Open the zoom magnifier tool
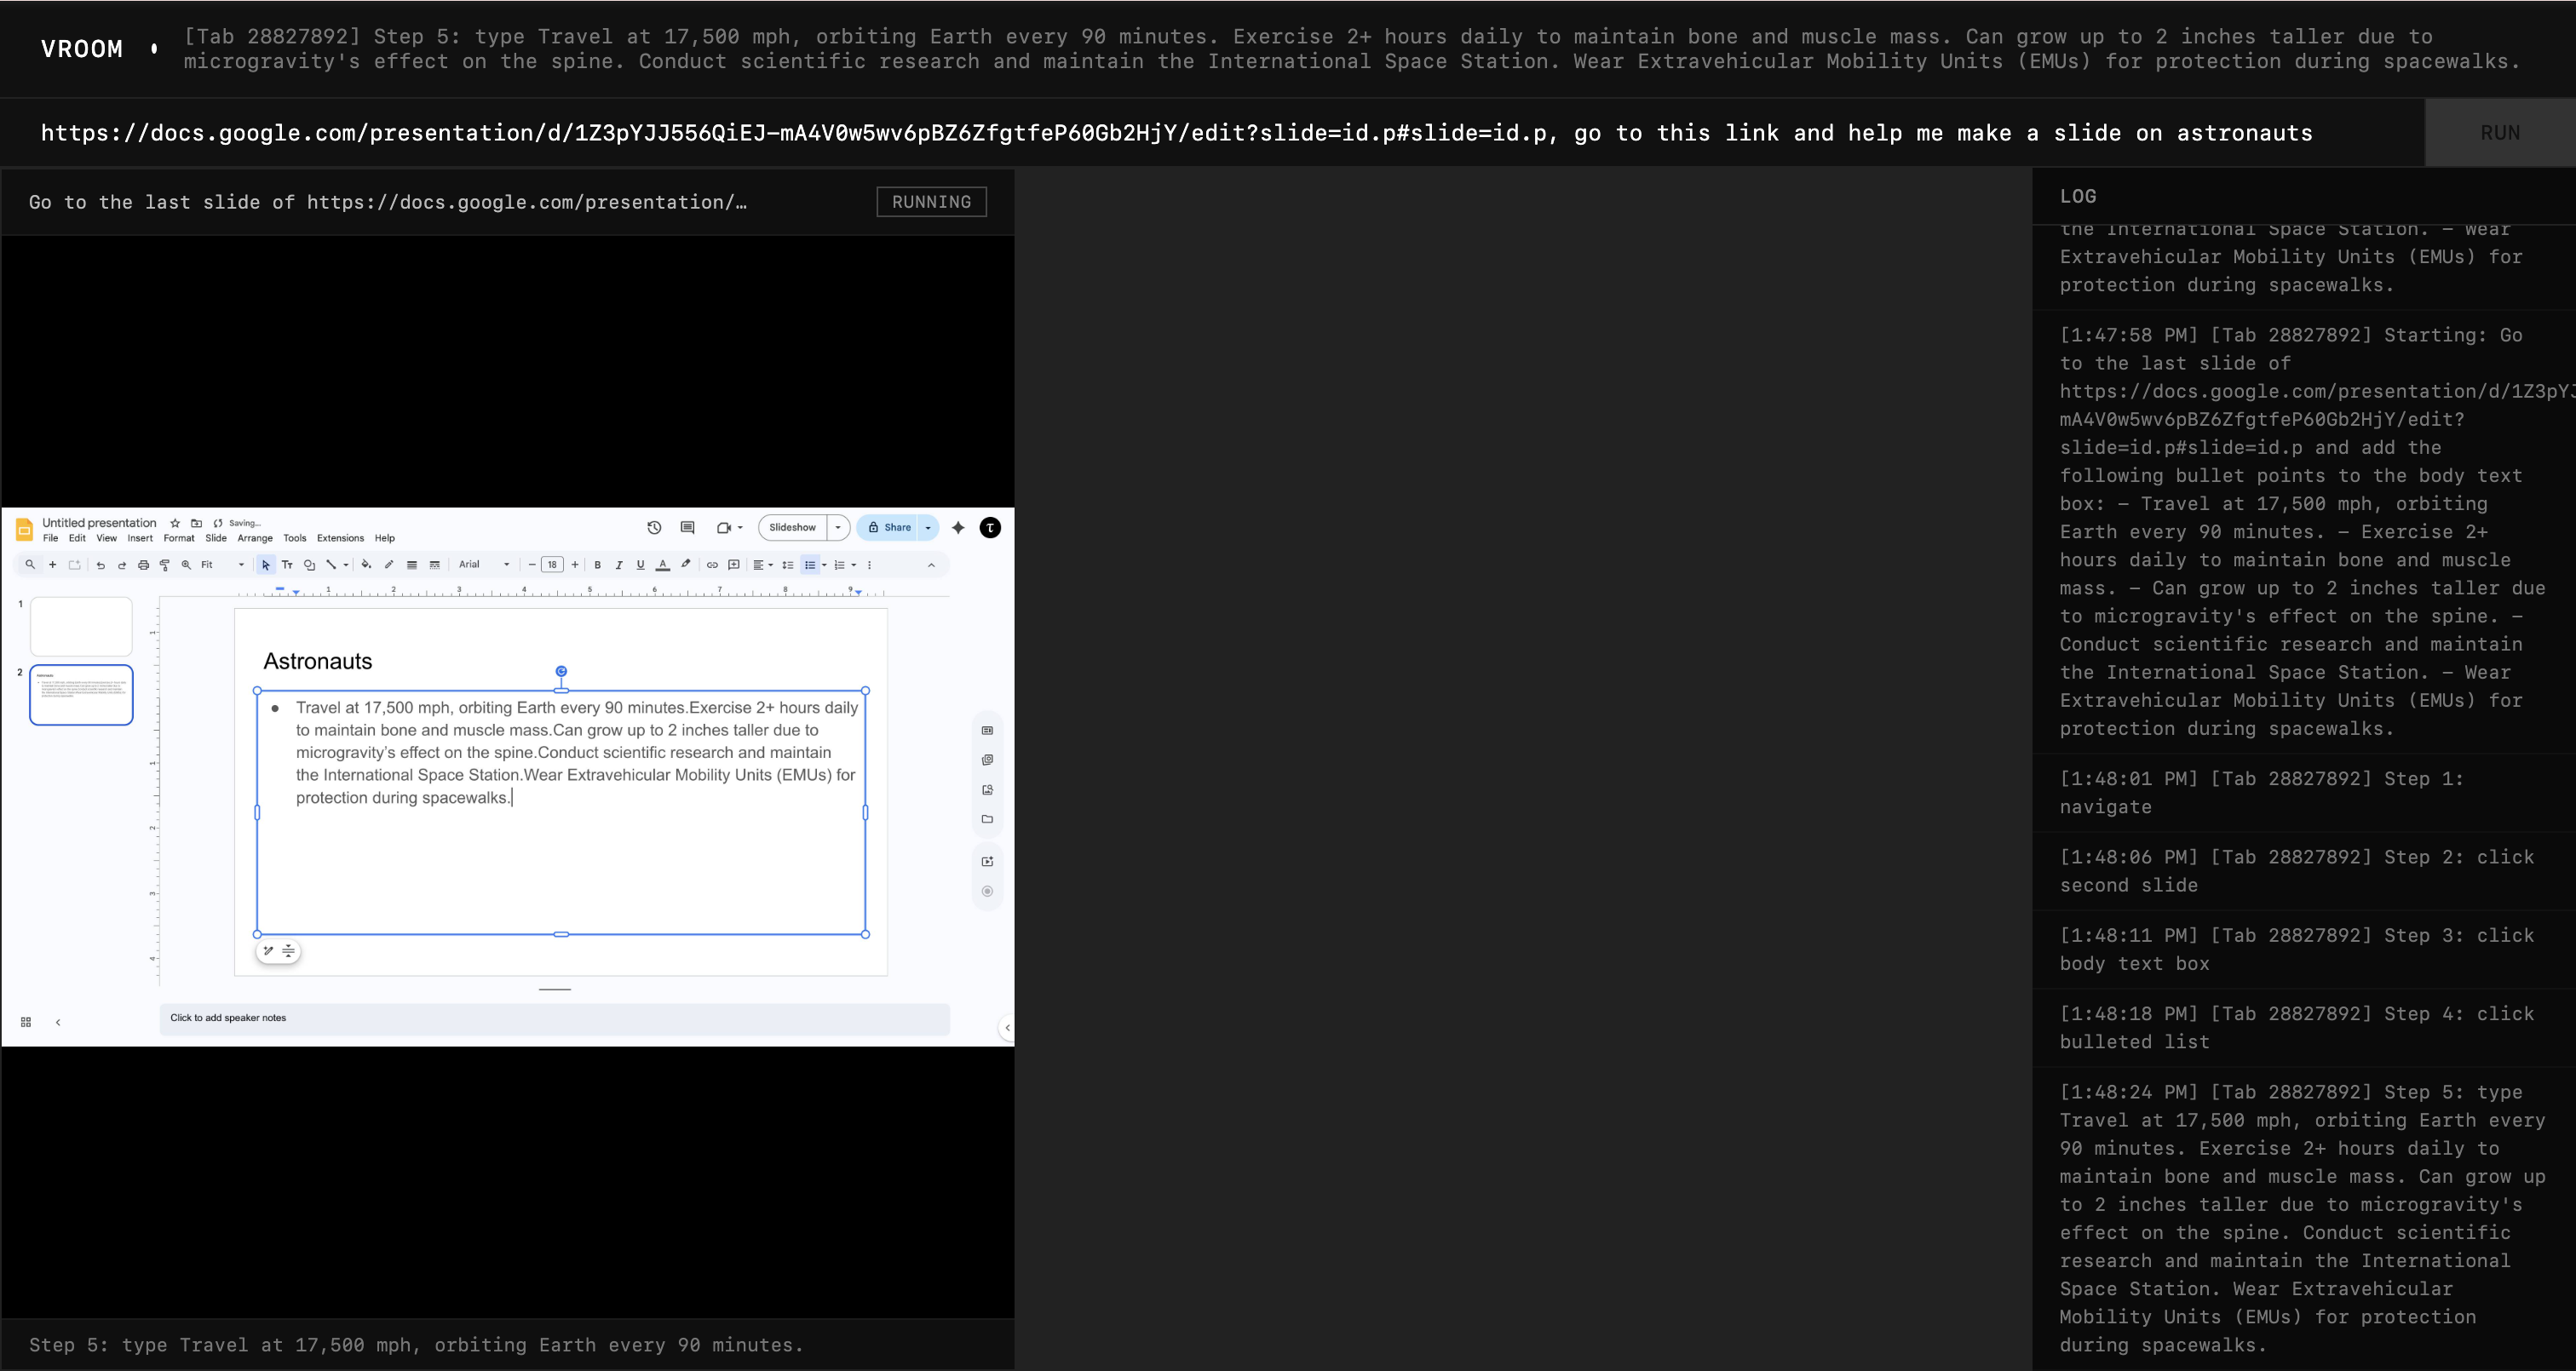Viewport: 2576px width, 1371px height. tap(186, 565)
